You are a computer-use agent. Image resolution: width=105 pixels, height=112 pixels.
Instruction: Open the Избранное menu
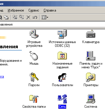(16, 10)
